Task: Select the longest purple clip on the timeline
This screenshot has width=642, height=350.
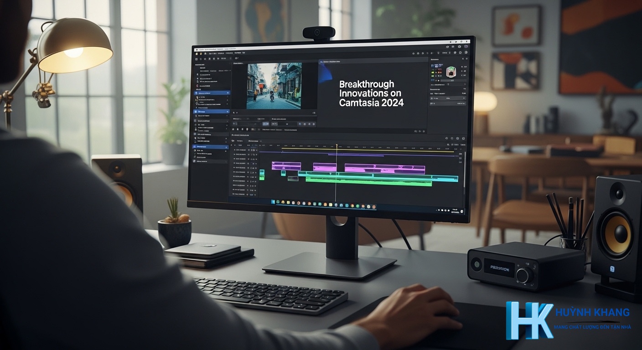Action: click(385, 169)
